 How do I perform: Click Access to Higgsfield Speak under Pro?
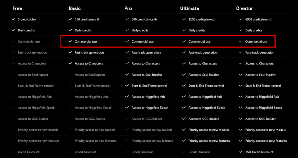[x=150, y=108]
